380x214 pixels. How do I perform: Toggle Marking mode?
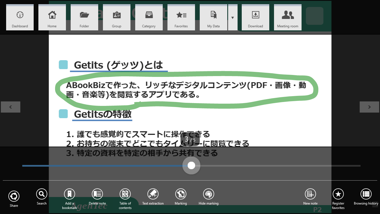point(181,194)
